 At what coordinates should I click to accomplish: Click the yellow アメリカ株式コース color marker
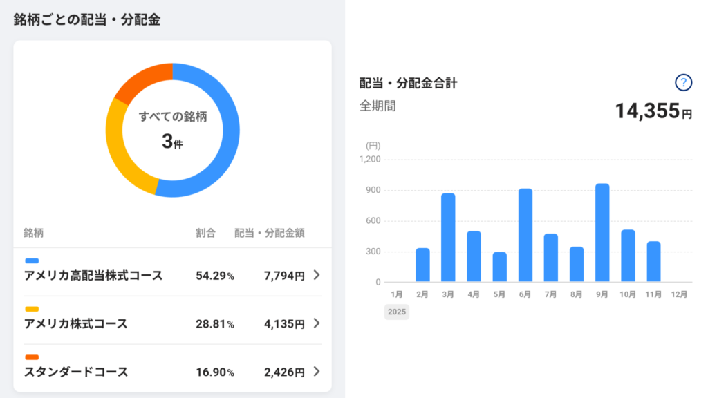[32, 310]
